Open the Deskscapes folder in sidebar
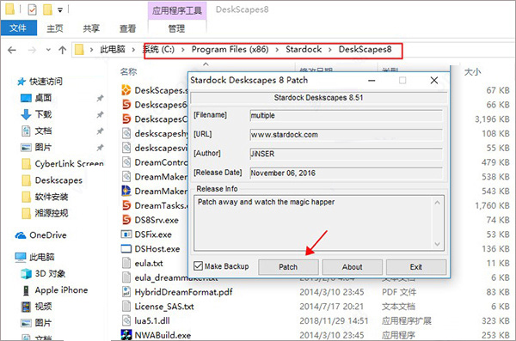 58,180
